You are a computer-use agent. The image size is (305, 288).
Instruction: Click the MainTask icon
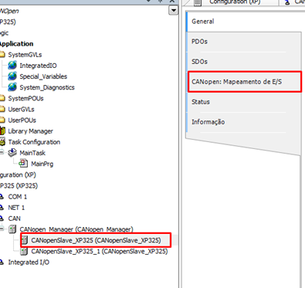[x=12, y=153]
